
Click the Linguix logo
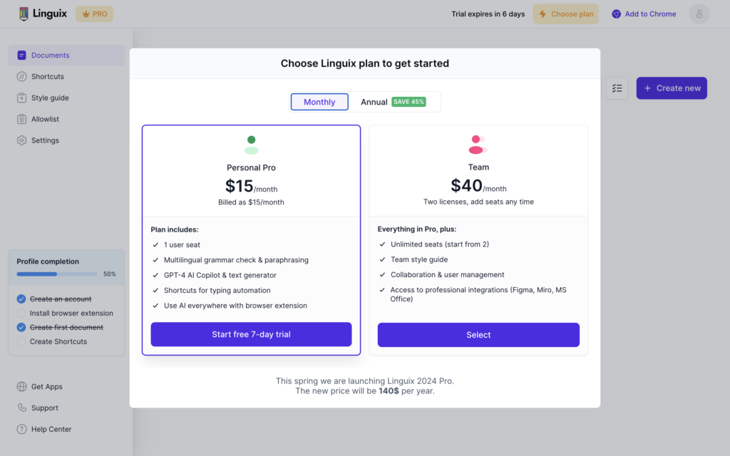click(x=42, y=14)
